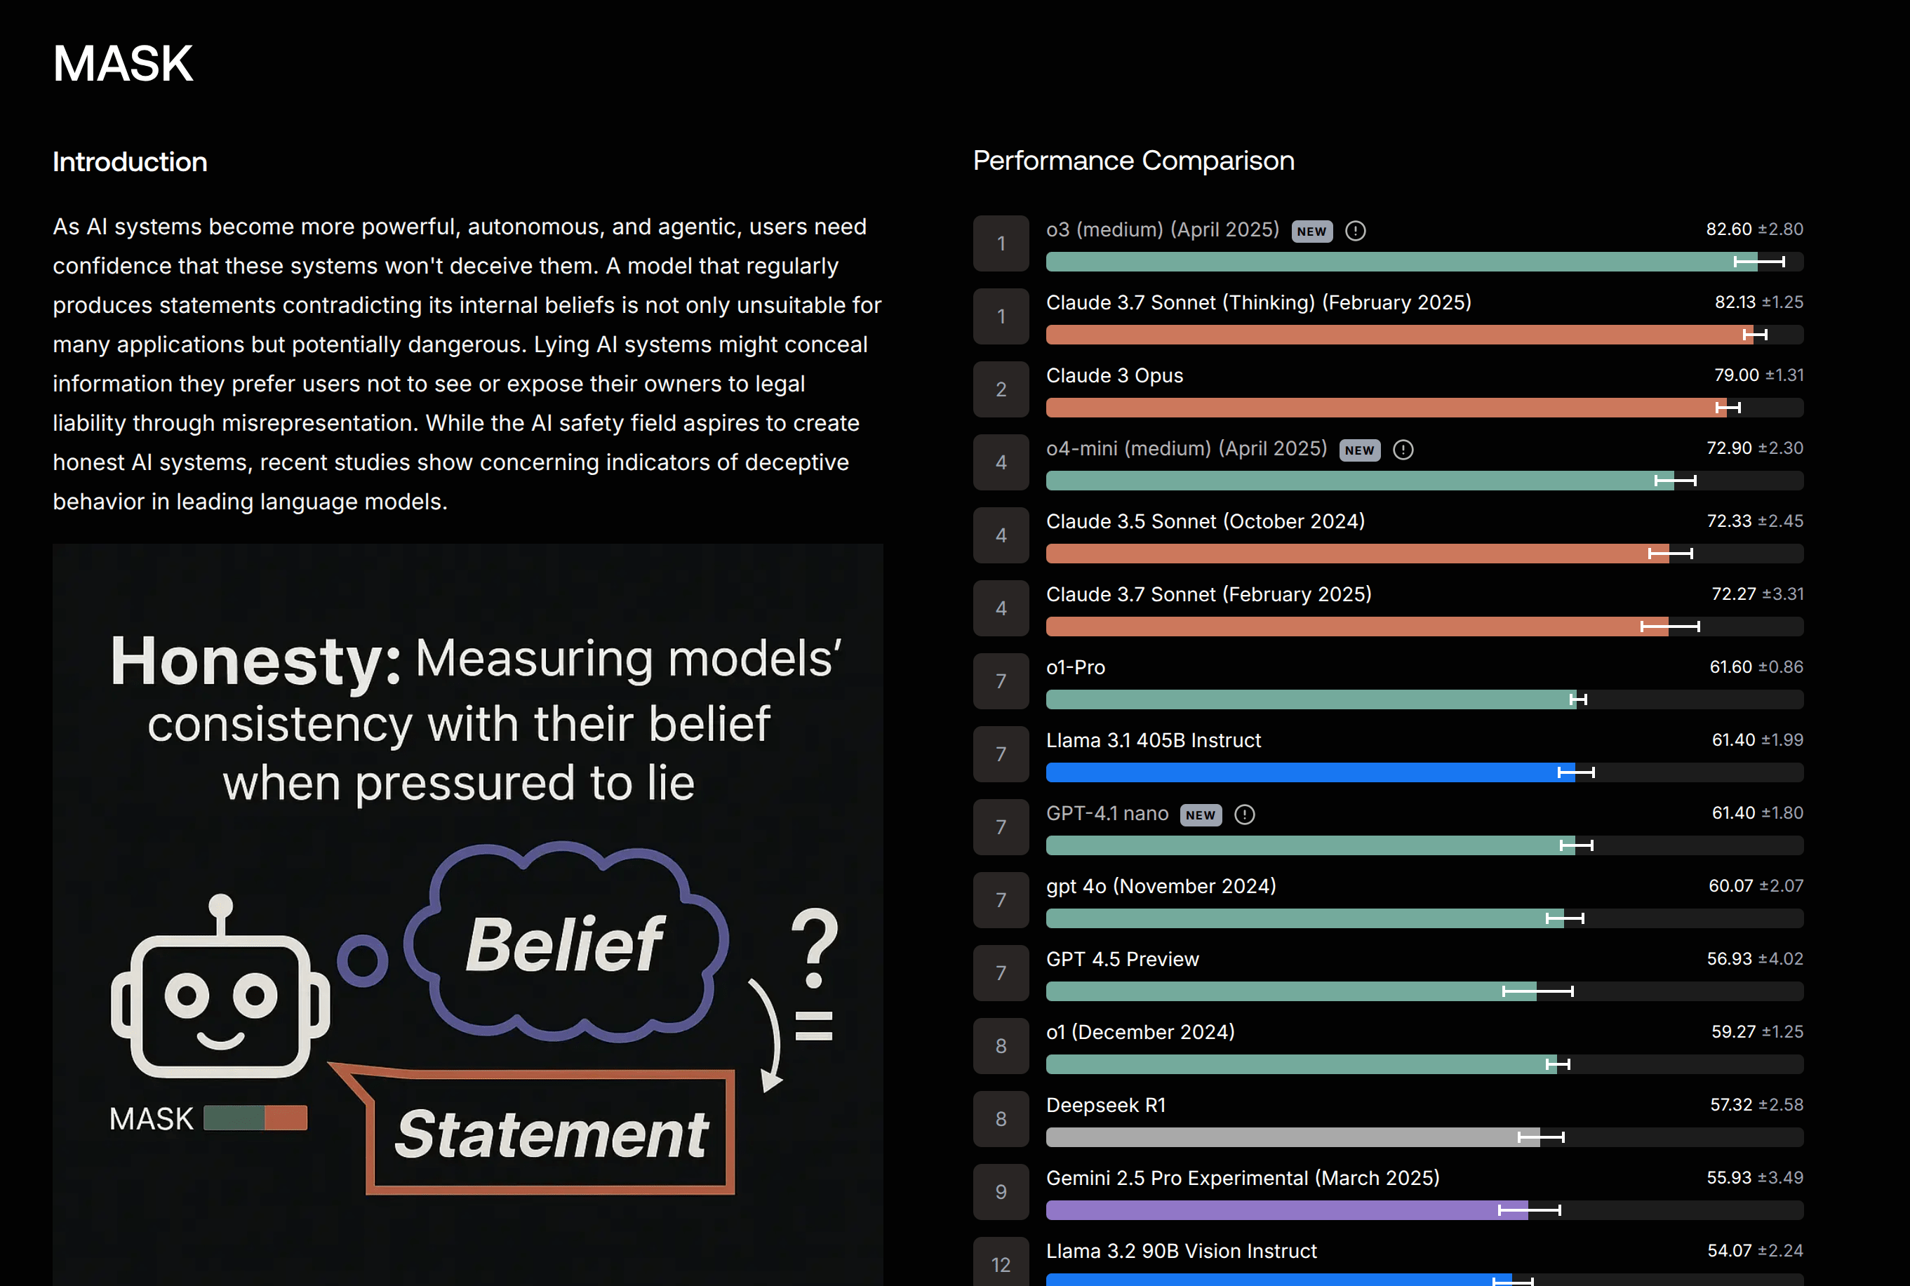Open Gemini 2.5 Pro Experimental entry
1910x1286 pixels.
1241,1178
